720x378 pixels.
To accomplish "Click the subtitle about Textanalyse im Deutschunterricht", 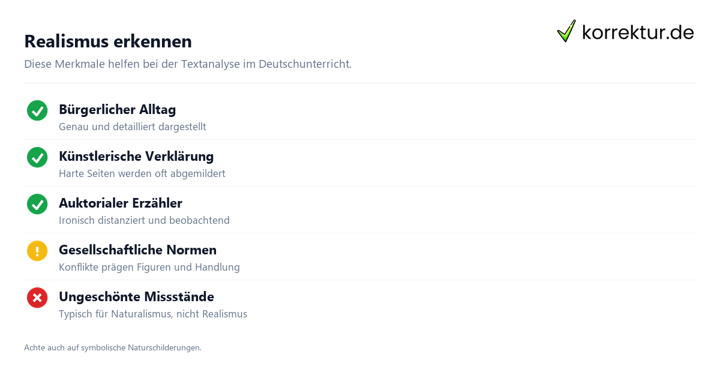I will pos(188,64).
